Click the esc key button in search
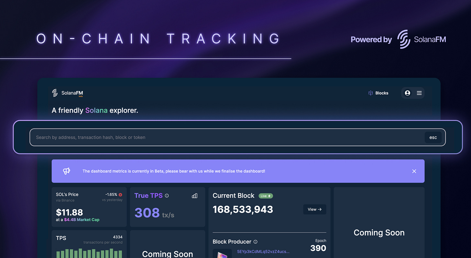Screen dimensions: 471x258 (433, 137)
